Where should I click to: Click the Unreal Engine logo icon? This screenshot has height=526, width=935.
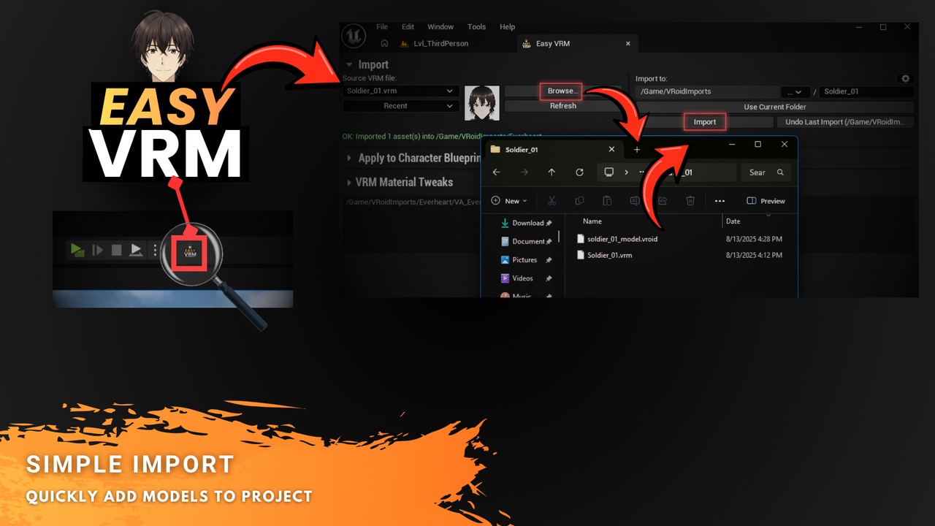coord(354,36)
